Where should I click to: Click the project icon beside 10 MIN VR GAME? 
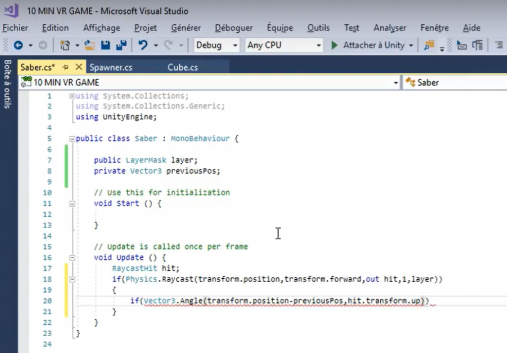click(27, 82)
